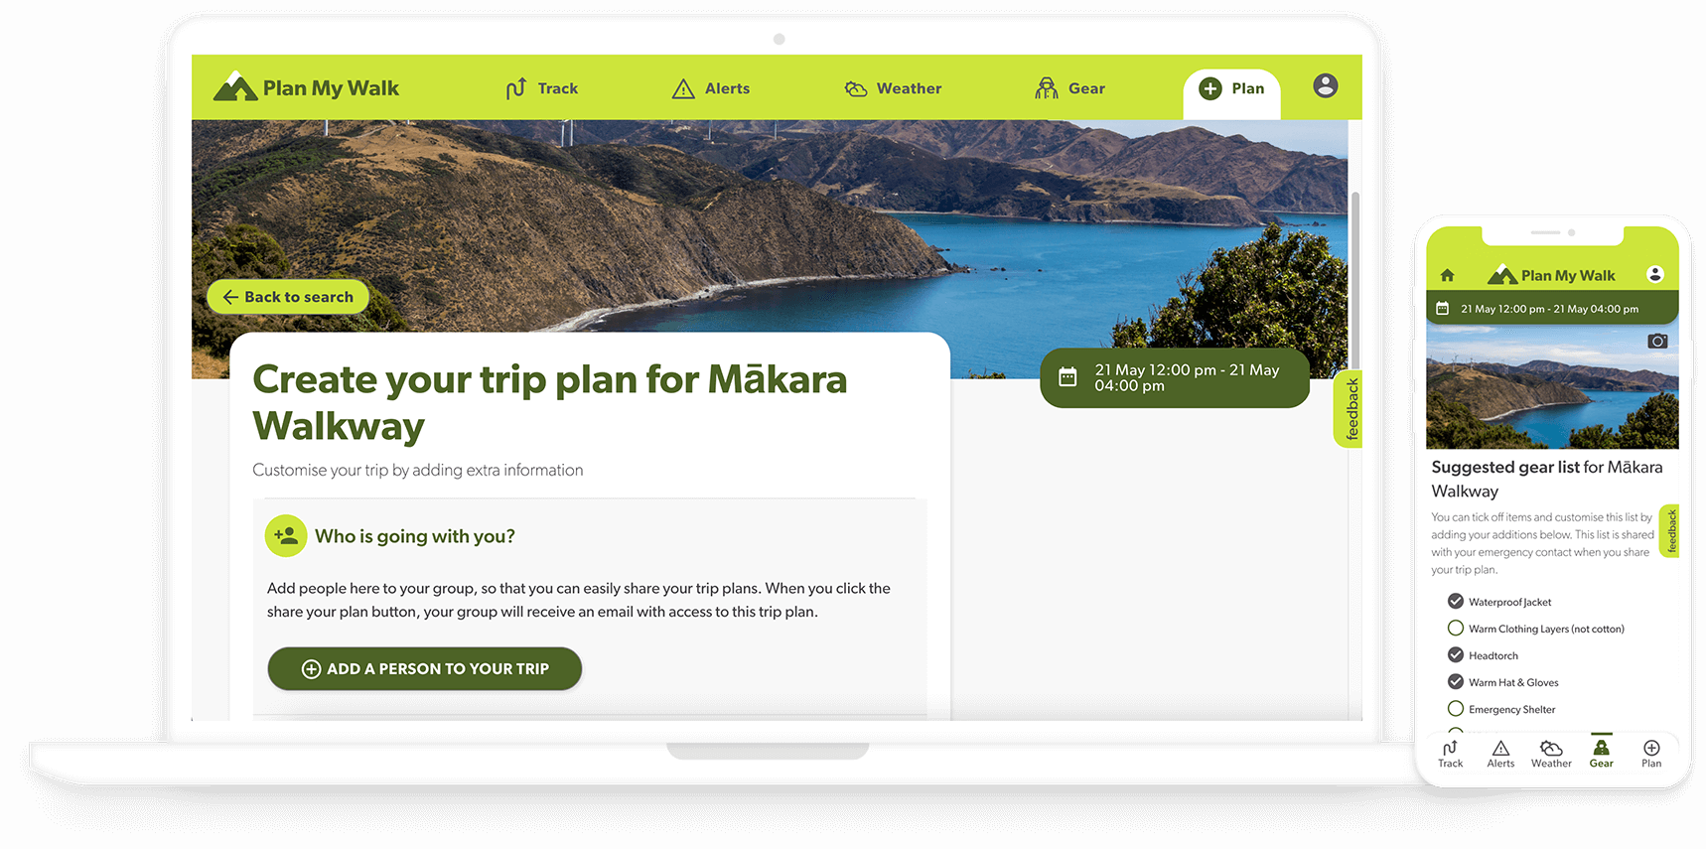Select the Plan tab with plus icon
Viewport: 1706px width, 849px height.
pyautogui.click(x=1231, y=88)
